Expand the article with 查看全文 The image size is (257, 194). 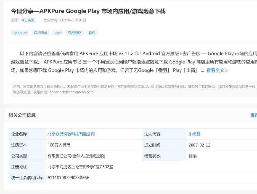(217, 70)
